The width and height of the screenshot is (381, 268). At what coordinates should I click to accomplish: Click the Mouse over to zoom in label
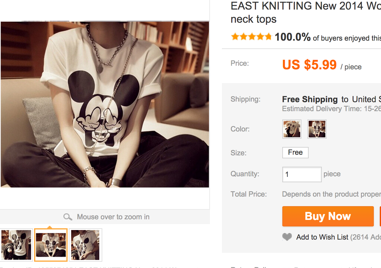[x=113, y=217]
